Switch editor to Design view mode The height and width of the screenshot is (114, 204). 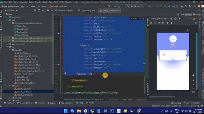tap(197, 15)
